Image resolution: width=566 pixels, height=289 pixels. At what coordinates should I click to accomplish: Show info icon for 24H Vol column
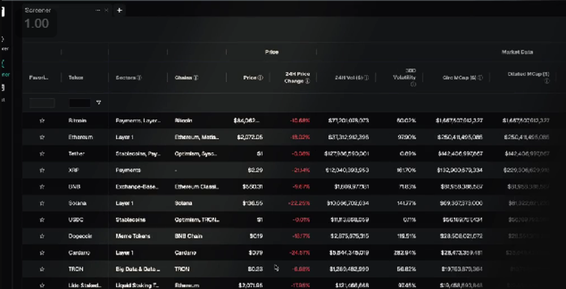point(366,77)
